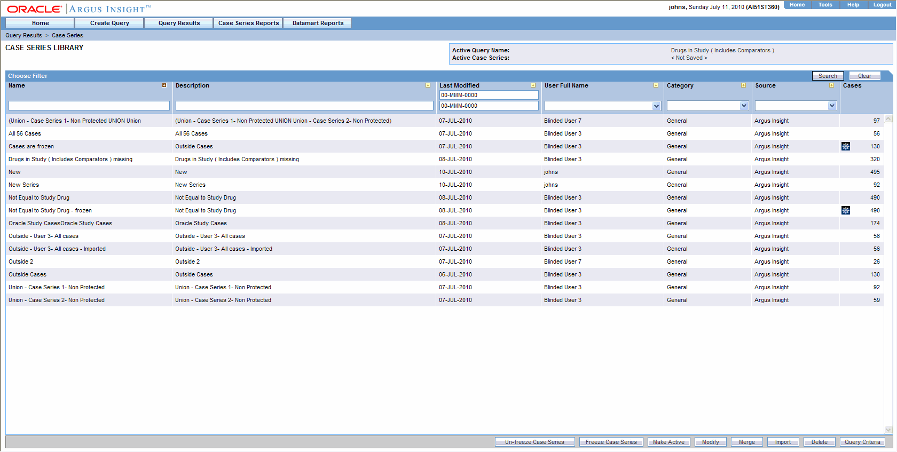Viewport: 897px width, 452px height.
Task: Open Query Criteria for the case series
Action: tap(863, 442)
